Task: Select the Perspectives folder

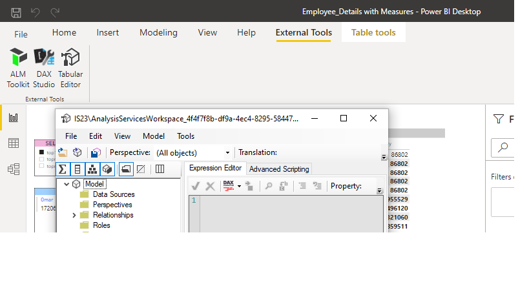Action: [x=112, y=205]
